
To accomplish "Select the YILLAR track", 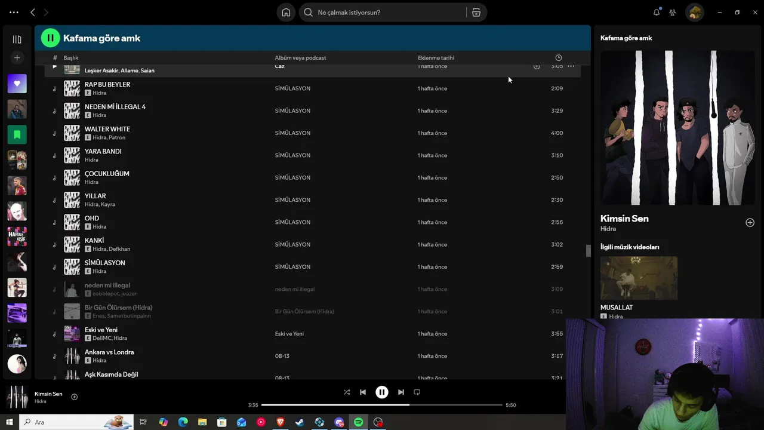I will [95, 196].
